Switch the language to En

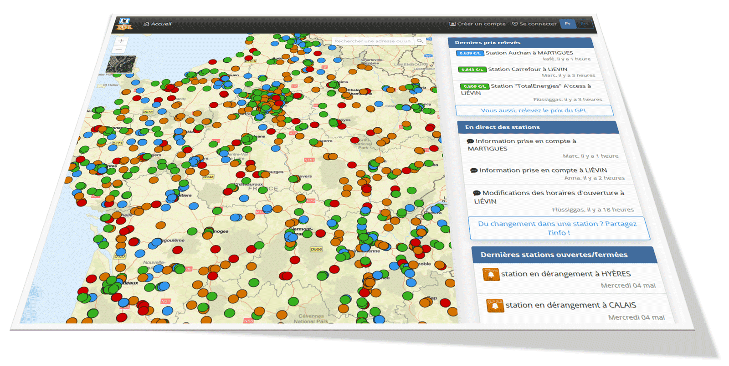(584, 24)
